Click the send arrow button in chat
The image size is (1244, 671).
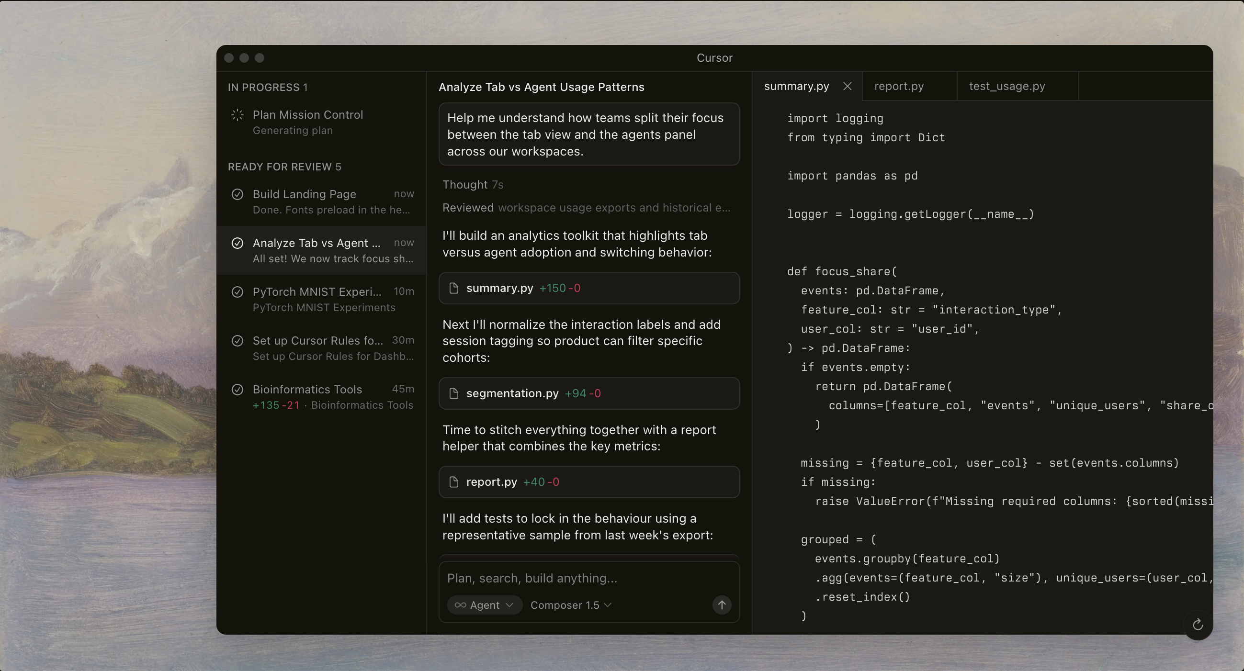(x=722, y=605)
